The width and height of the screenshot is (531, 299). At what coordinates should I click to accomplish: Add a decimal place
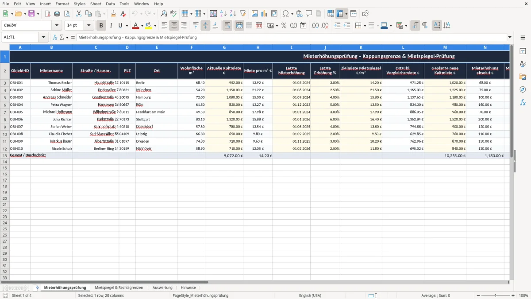tap(315, 26)
